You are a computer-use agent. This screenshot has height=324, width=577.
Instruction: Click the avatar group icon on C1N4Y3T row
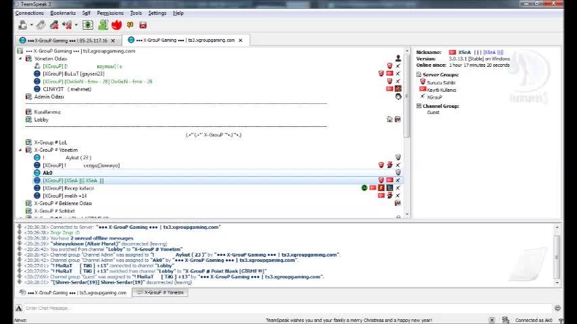tap(398, 88)
